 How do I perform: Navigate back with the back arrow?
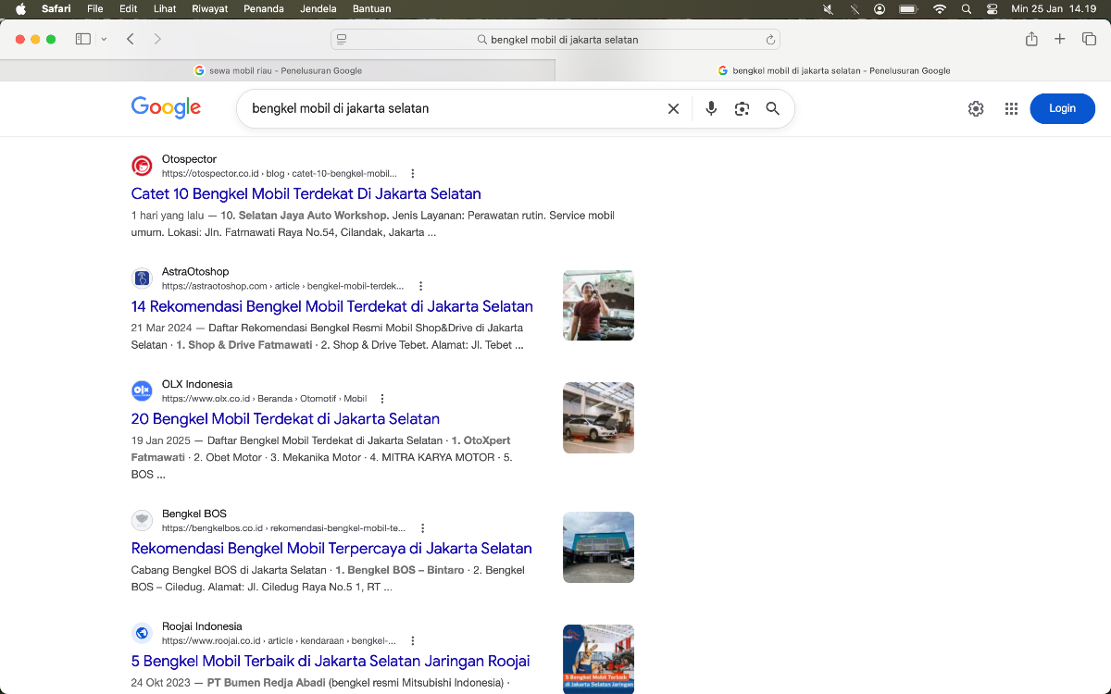pyautogui.click(x=130, y=39)
